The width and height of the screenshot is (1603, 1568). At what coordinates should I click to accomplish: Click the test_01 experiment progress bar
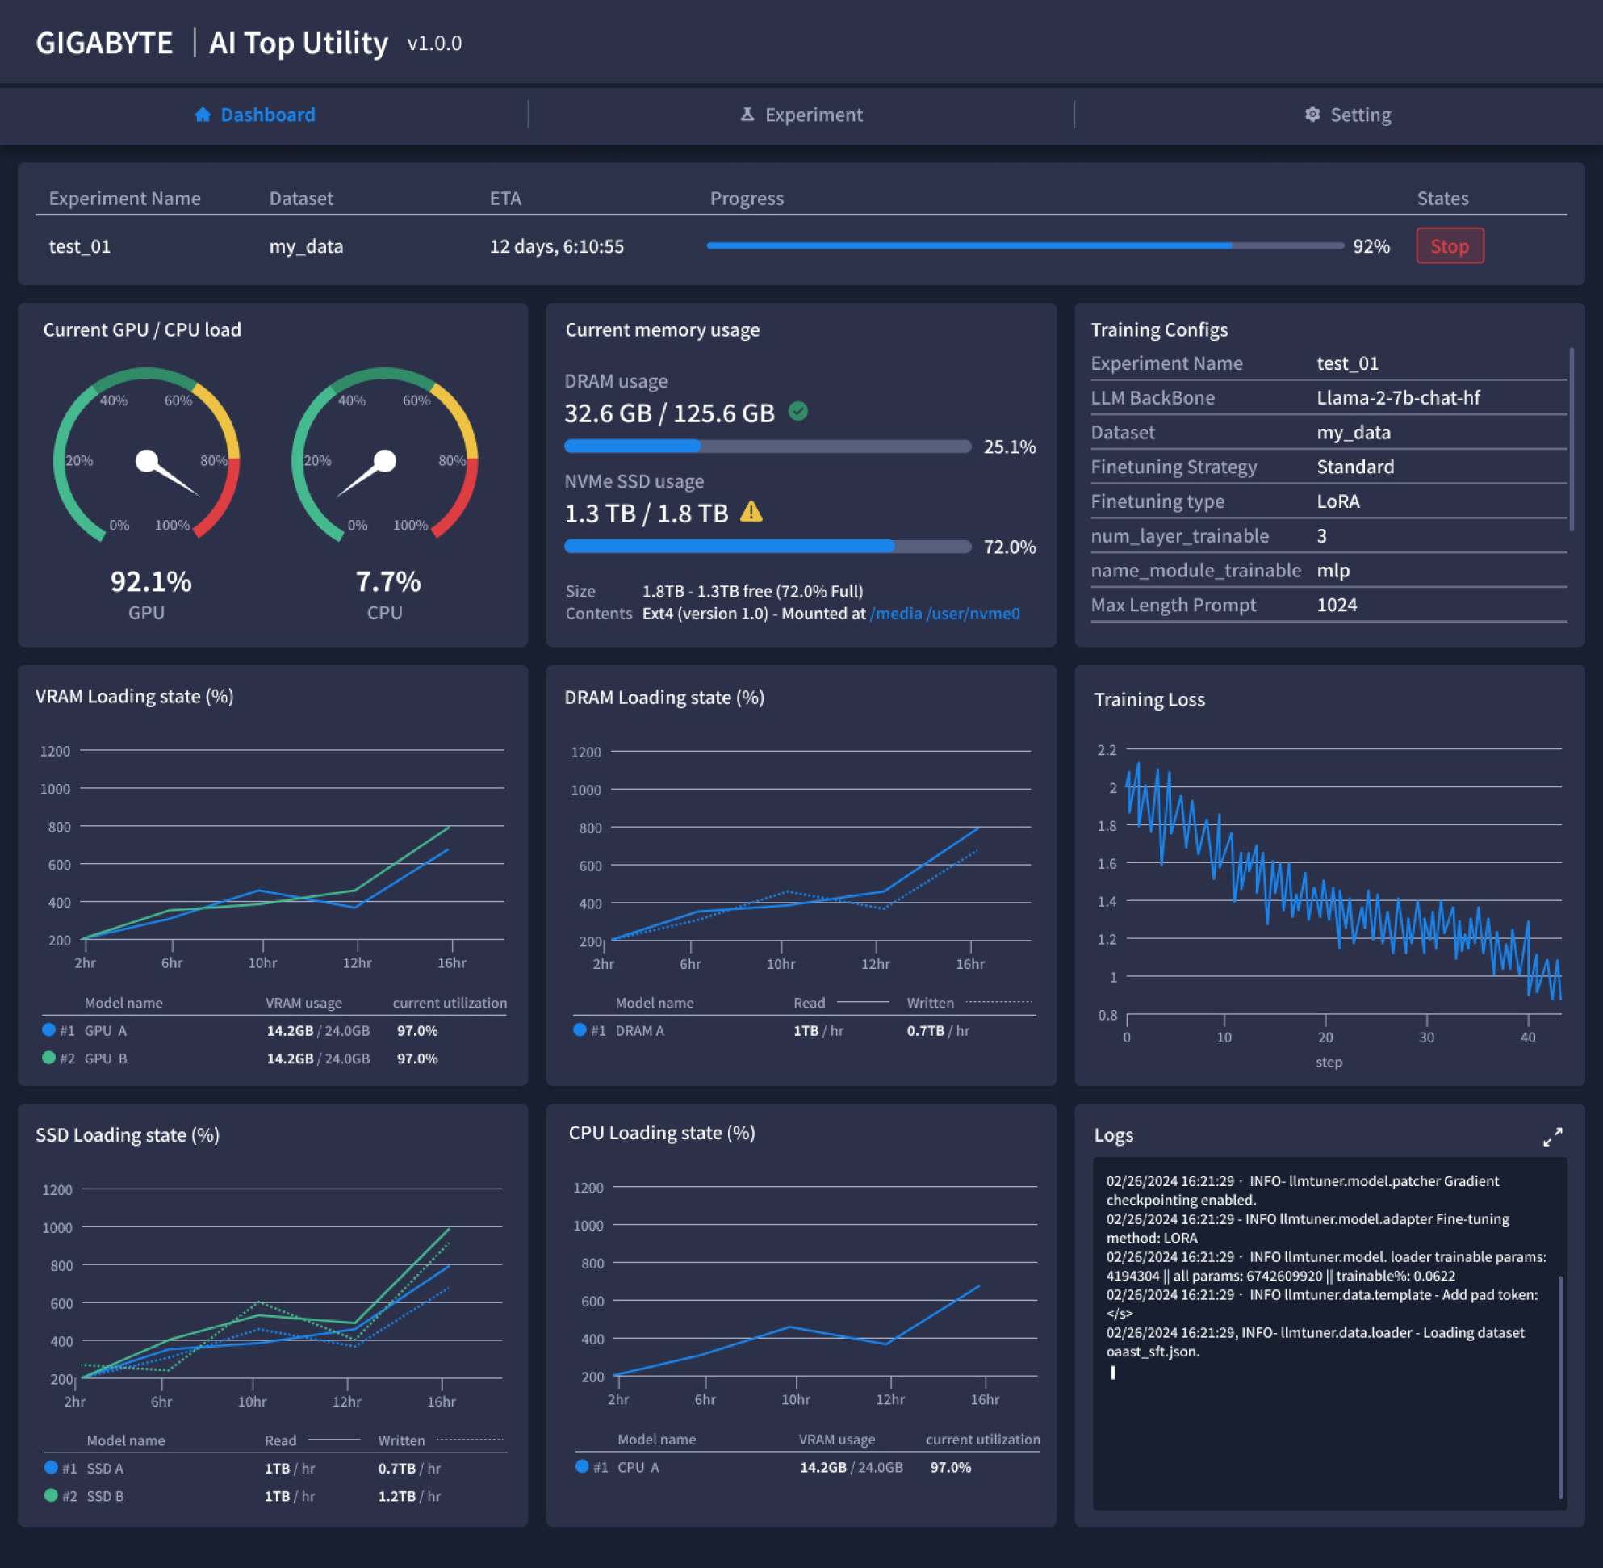pos(1024,245)
